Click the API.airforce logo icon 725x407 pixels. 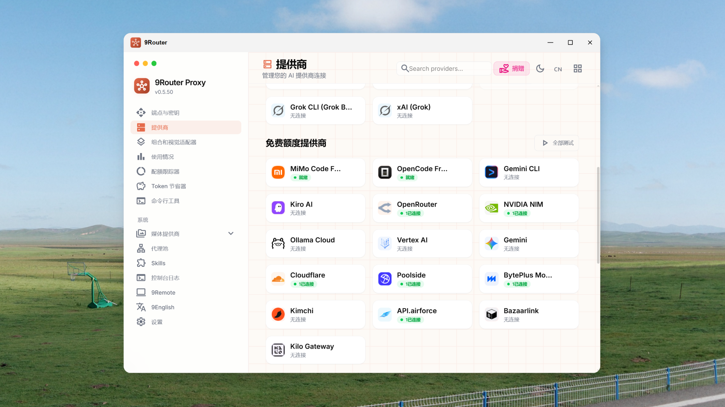tap(385, 315)
